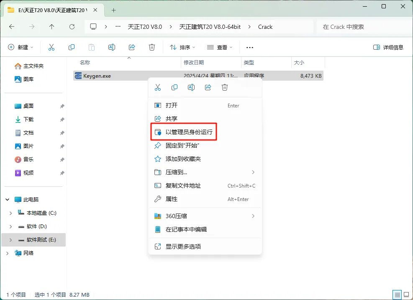Click the toolbar Copy icon
413x300 pixels.
[x=72, y=47]
